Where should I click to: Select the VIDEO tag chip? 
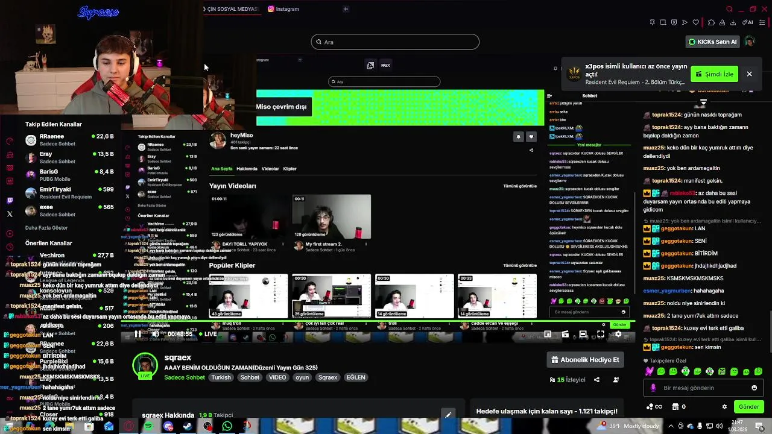[277, 377]
